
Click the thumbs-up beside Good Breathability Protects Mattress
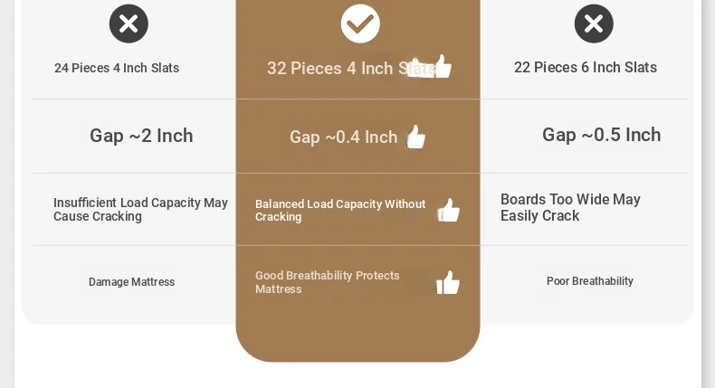point(448,282)
